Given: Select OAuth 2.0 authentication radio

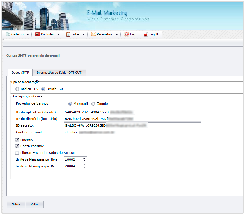Looking at the screenshot, I should point(43,89).
